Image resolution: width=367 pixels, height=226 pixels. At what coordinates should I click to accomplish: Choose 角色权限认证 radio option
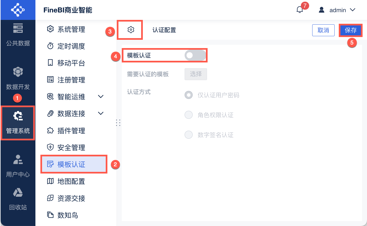pos(189,115)
